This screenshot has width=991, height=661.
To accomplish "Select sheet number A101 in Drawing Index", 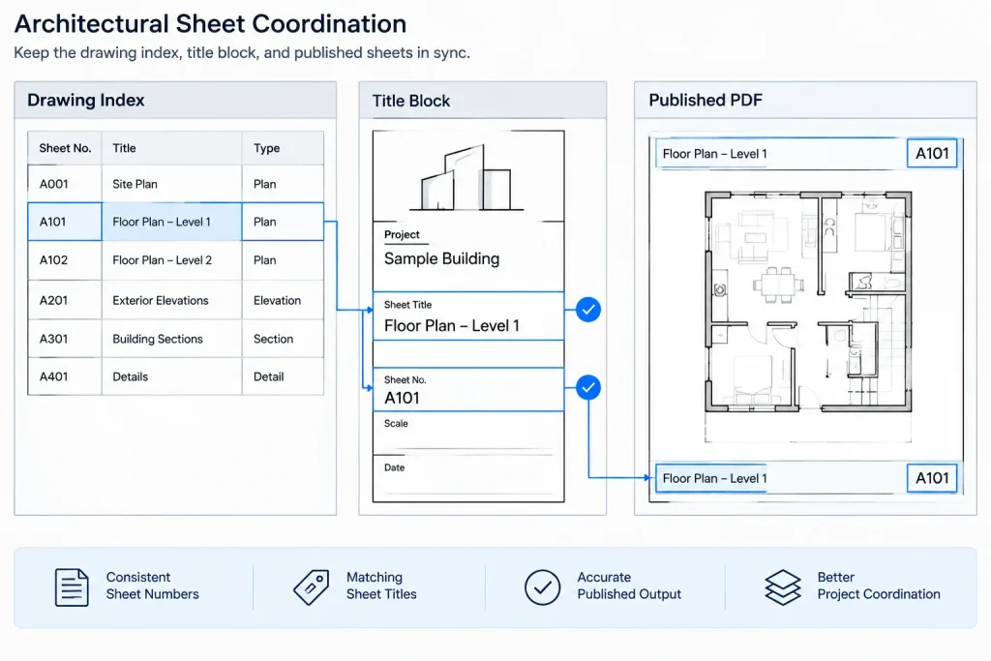I will tap(65, 222).
